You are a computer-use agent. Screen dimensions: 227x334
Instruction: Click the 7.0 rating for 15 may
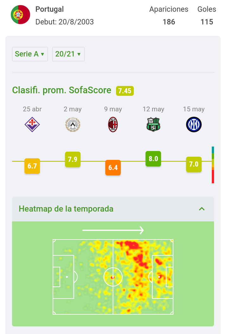click(194, 164)
